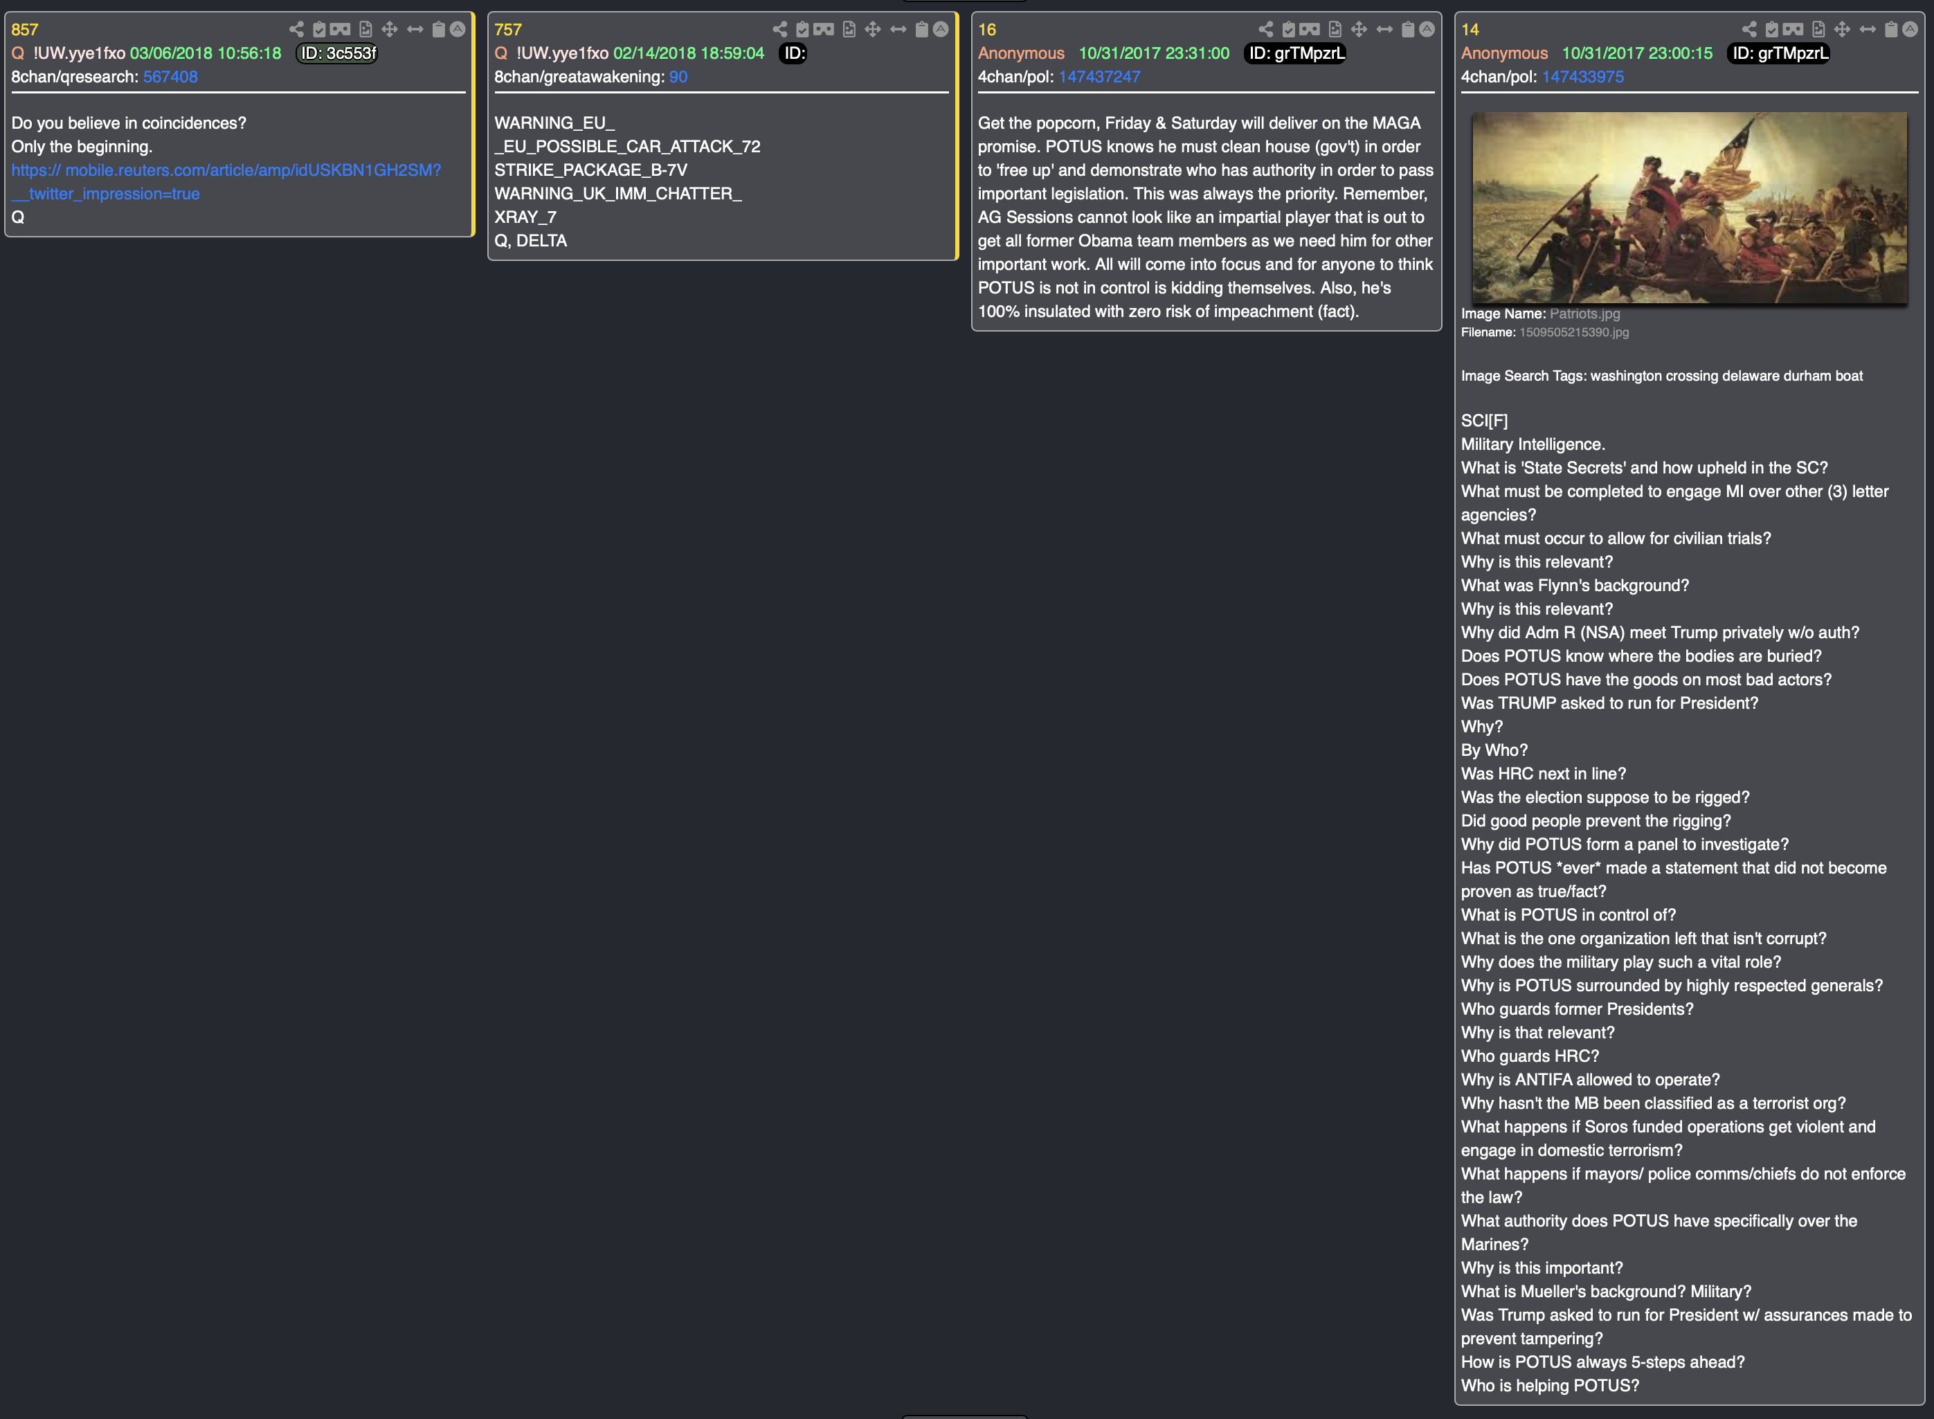Viewport: 1934px width, 1419px height.
Task: Click post number 857
Action: [25, 29]
